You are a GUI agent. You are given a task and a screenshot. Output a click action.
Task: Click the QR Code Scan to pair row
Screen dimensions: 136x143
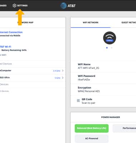pos(103,101)
